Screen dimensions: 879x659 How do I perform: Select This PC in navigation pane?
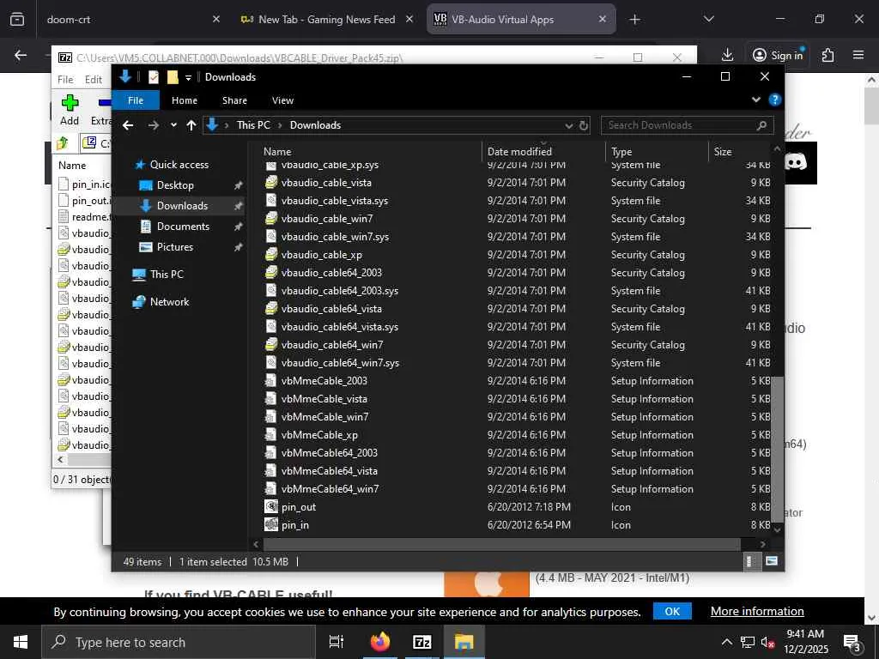point(167,274)
